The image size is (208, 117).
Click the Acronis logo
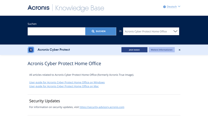pyautogui.click(x=38, y=8)
